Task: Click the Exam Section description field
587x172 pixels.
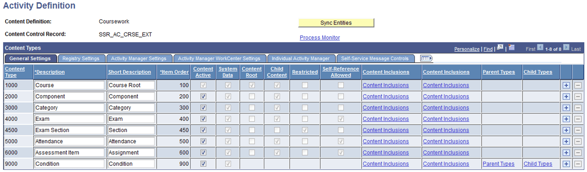Action: 69,130
